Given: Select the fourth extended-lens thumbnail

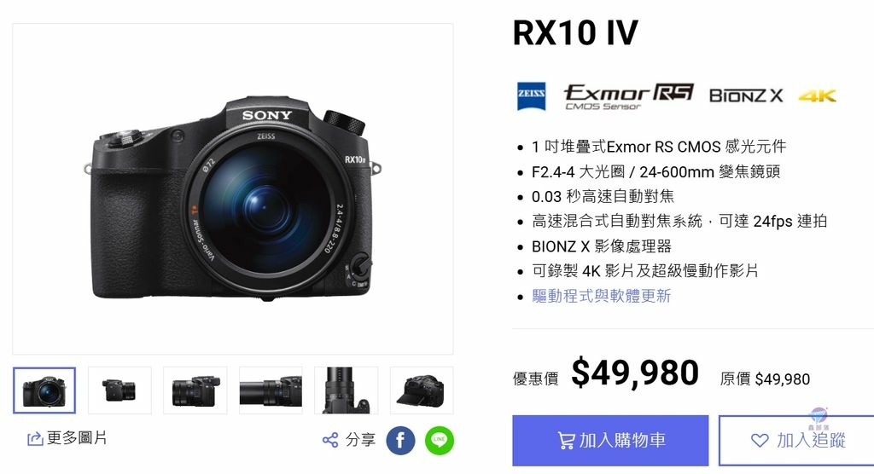Looking at the screenshot, I should tap(271, 390).
